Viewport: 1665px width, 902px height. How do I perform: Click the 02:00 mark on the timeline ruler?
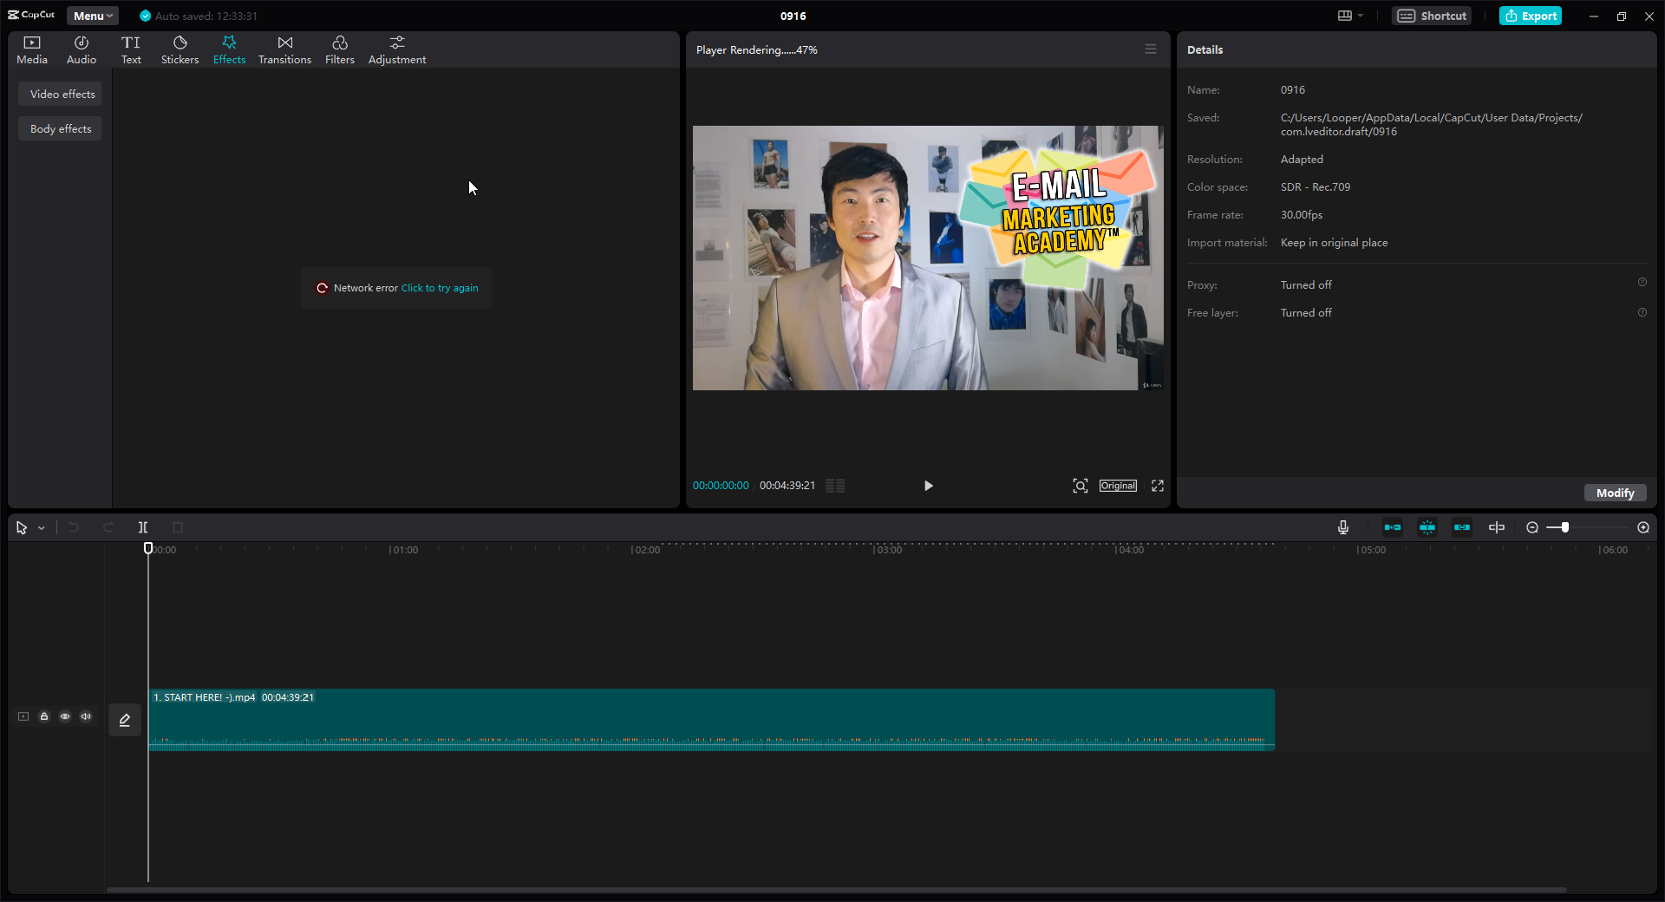(646, 550)
